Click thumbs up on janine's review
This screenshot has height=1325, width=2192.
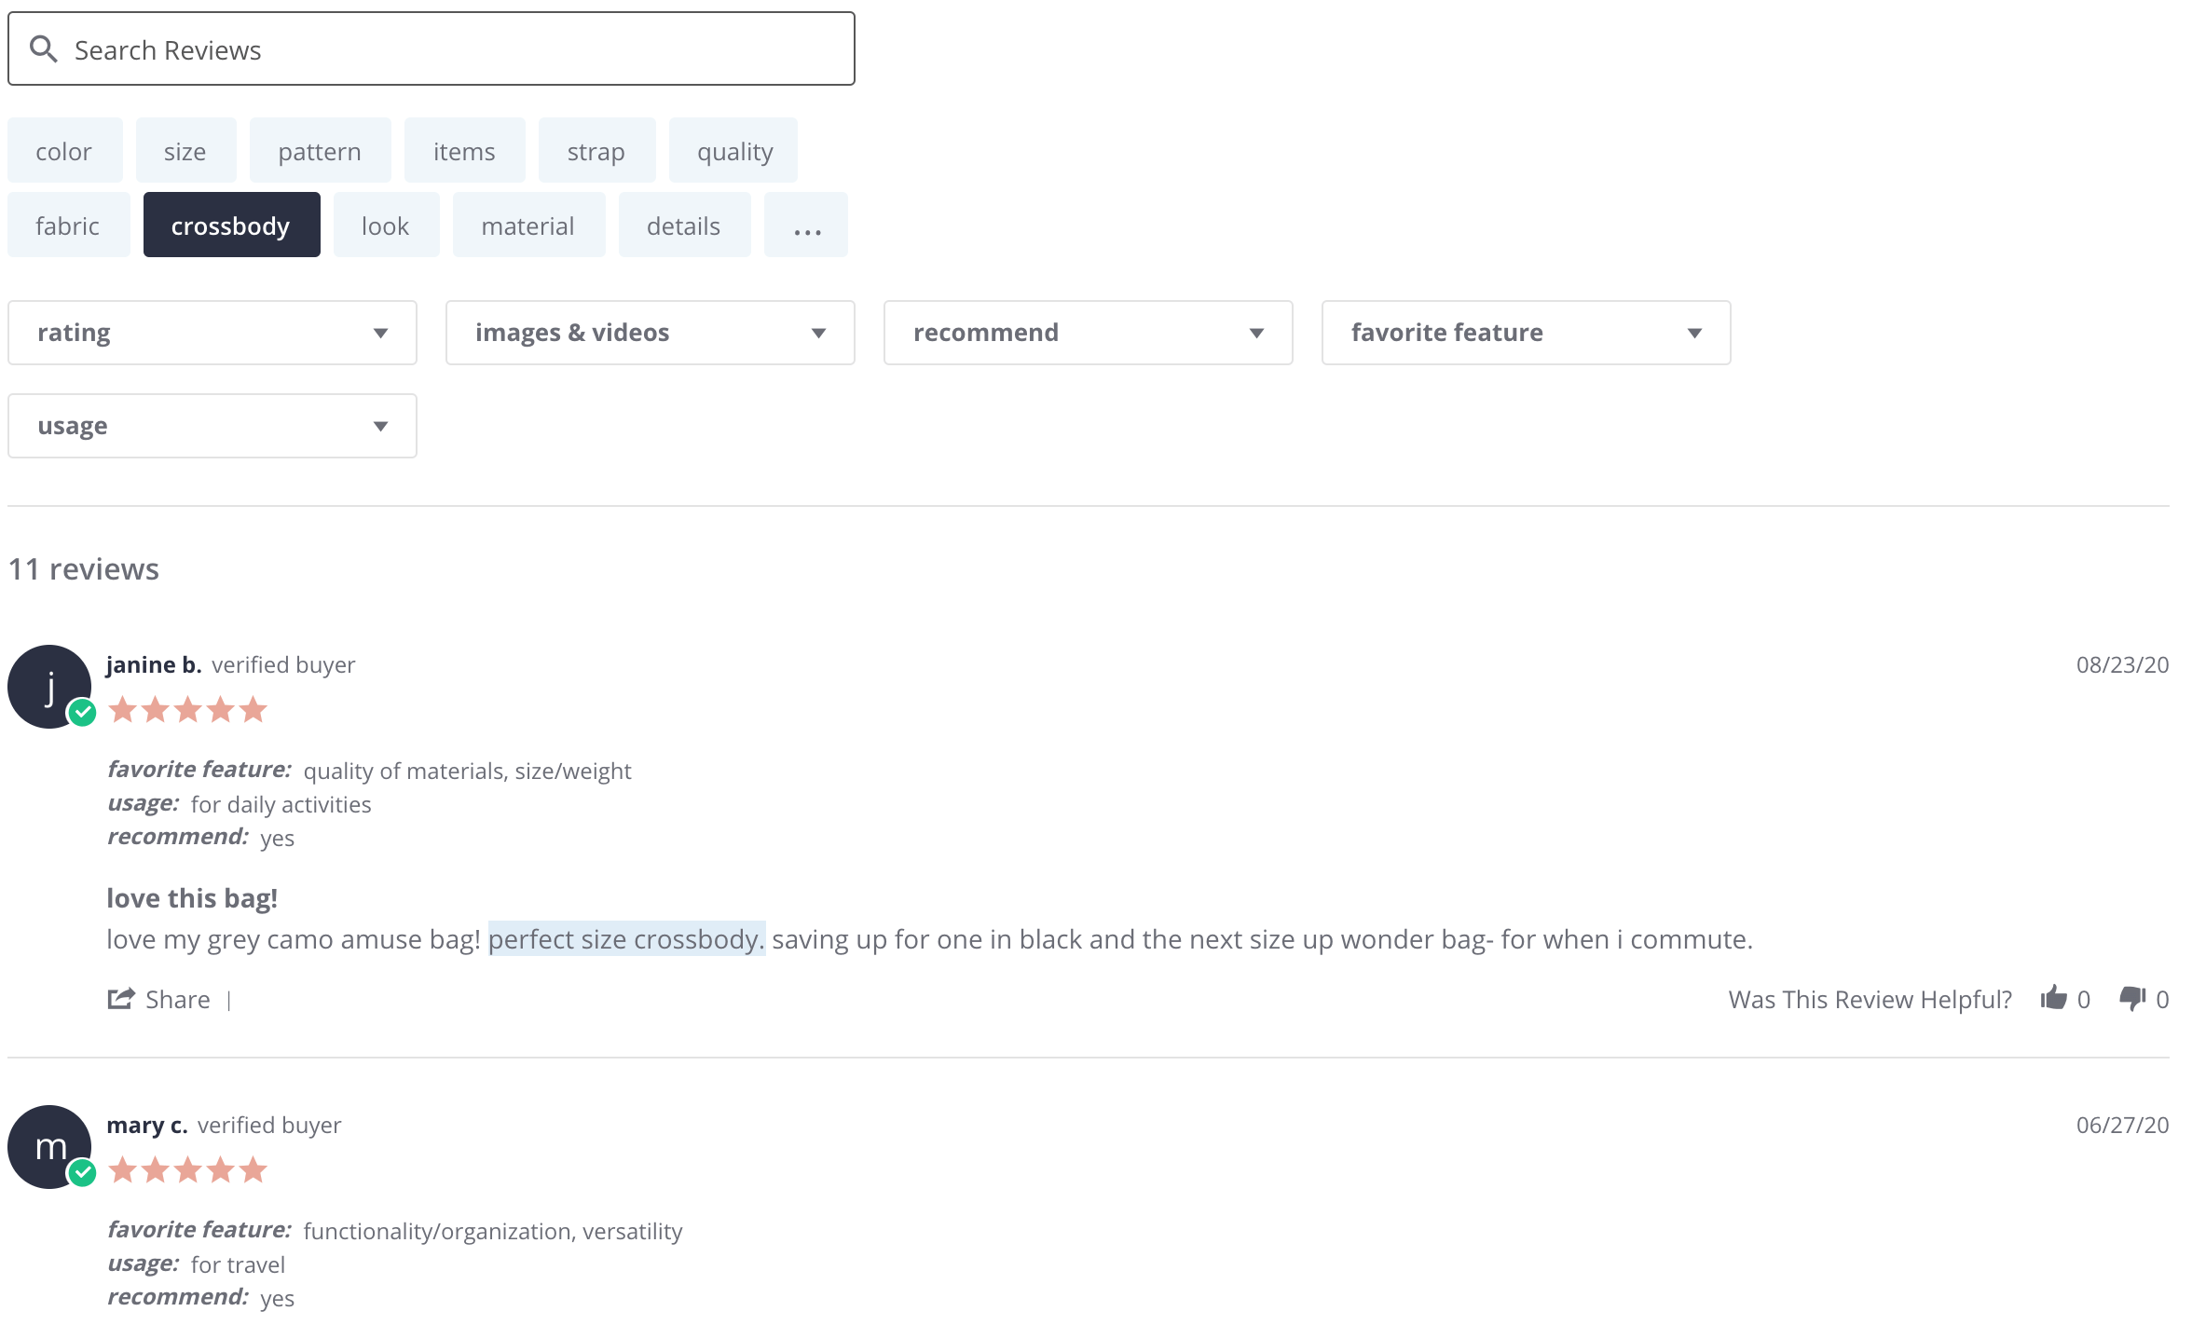[2053, 998]
